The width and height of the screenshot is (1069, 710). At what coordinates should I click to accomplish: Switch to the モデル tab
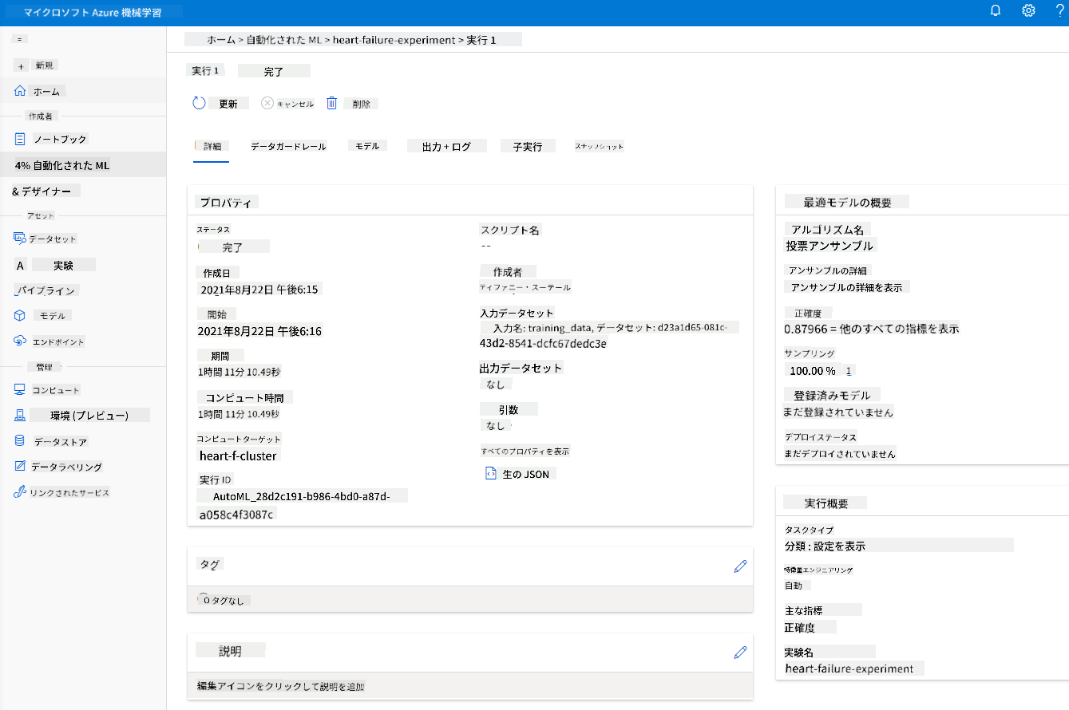[x=367, y=146]
